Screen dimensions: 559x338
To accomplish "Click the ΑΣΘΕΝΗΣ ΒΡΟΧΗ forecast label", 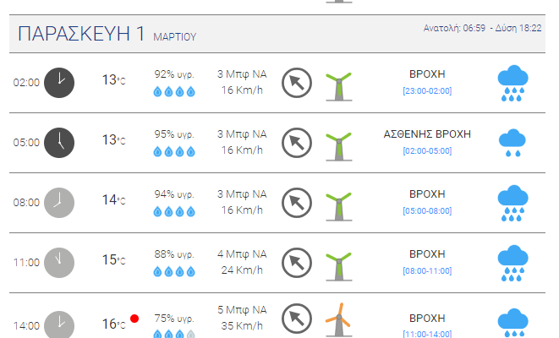I will (x=427, y=134).
